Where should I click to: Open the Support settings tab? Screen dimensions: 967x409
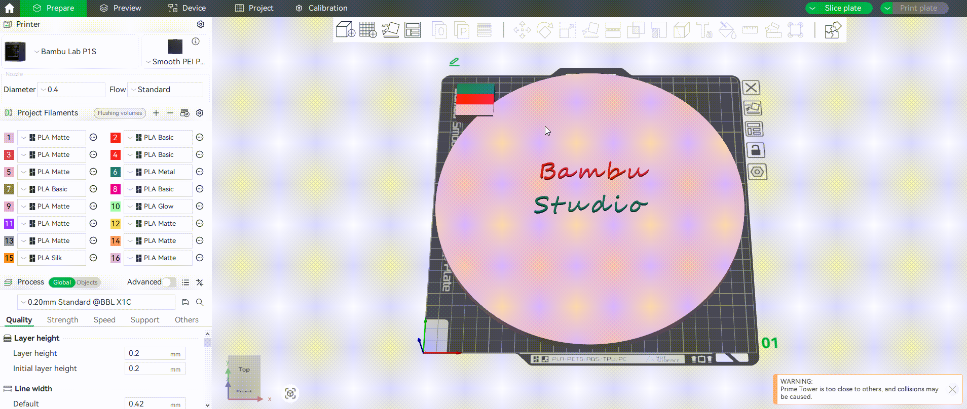pyautogui.click(x=145, y=320)
